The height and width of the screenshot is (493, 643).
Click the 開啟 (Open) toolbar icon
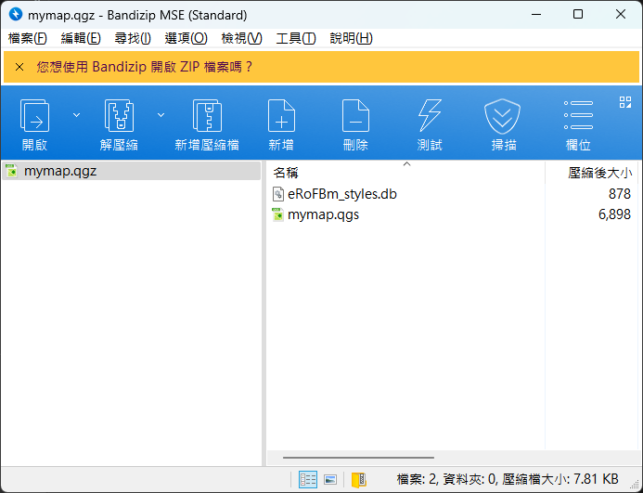[x=35, y=118]
